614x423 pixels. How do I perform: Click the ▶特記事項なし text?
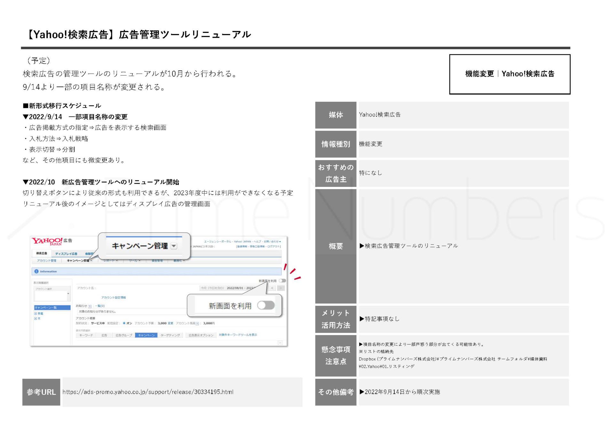coord(380,319)
